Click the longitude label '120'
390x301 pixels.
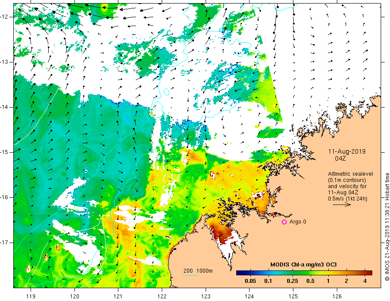point(74,296)
